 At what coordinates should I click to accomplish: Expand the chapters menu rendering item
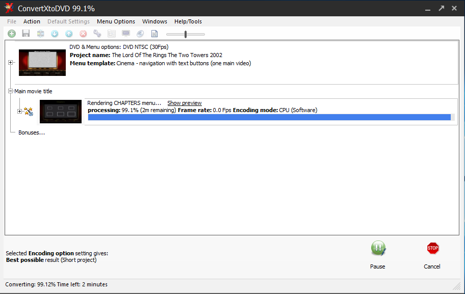click(19, 112)
